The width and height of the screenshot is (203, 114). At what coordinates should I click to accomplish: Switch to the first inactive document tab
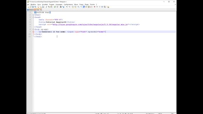click(30, 10)
